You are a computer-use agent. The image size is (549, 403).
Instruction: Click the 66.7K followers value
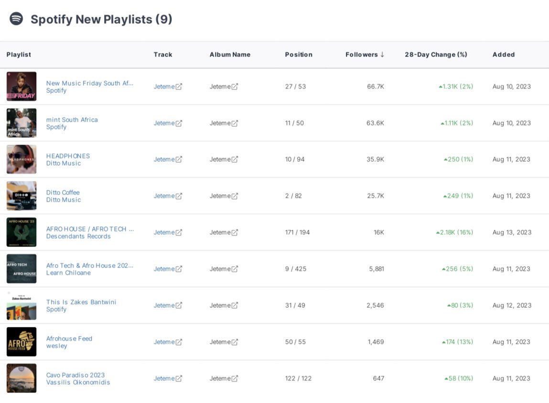pyautogui.click(x=376, y=86)
